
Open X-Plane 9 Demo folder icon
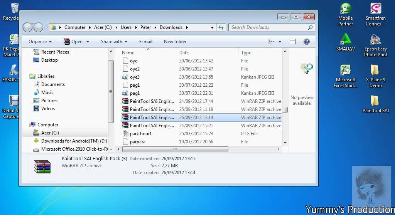pos(376,76)
